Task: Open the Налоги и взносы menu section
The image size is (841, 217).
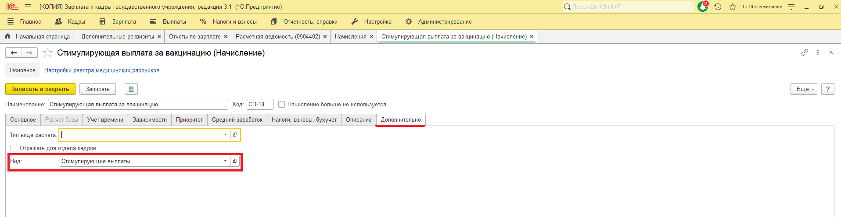Action: (x=228, y=21)
